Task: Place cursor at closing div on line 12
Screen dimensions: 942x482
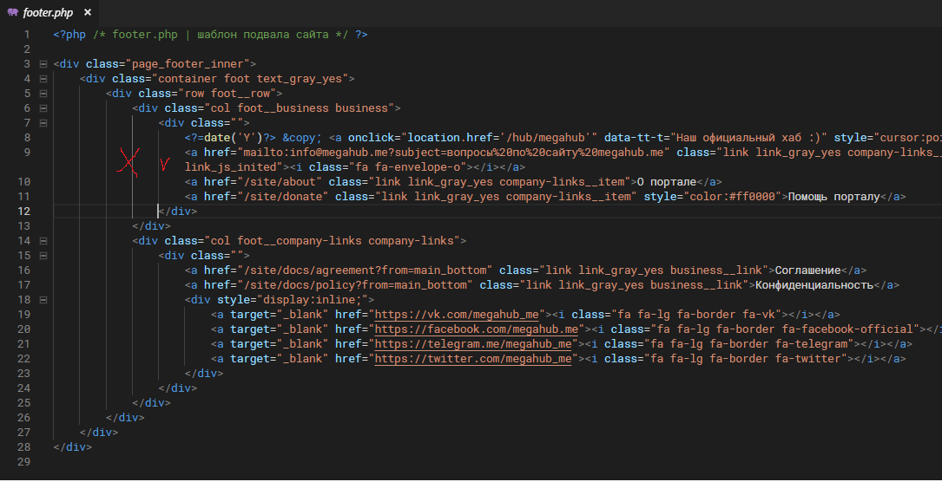Action: [177, 211]
